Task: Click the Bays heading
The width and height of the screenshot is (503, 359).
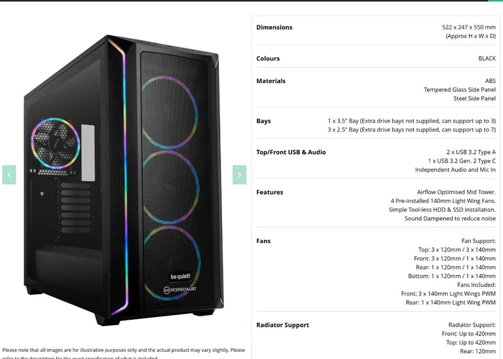Action: (263, 121)
